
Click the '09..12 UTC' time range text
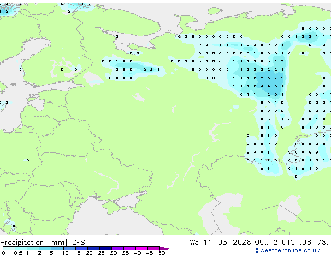coord(275,243)
